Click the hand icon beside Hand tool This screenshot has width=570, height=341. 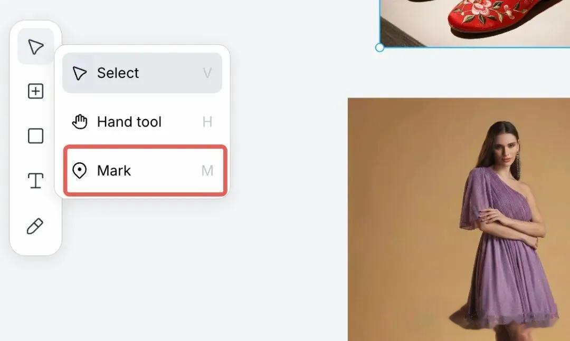(x=80, y=122)
